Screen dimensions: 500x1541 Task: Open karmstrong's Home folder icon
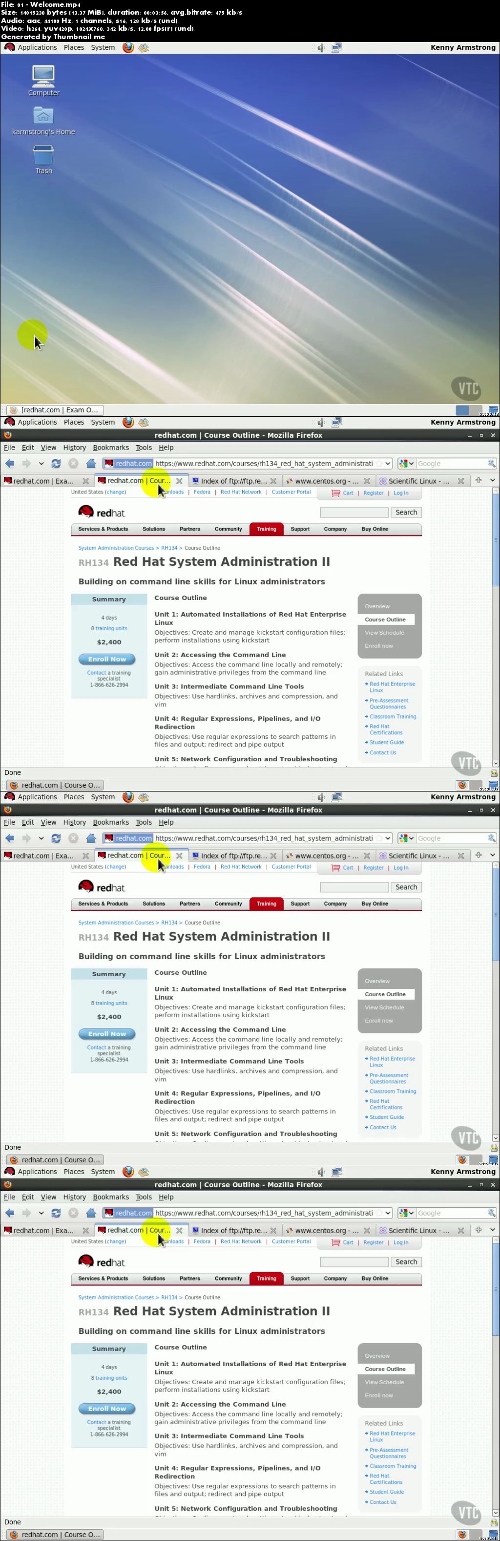point(43,120)
